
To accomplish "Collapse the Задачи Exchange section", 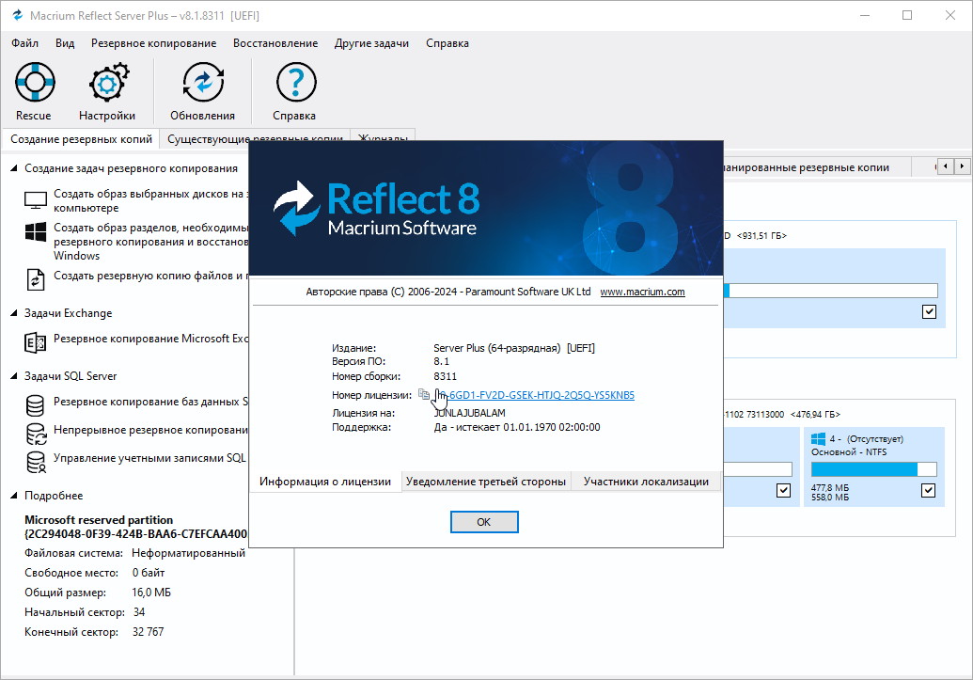I will click(x=14, y=313).
